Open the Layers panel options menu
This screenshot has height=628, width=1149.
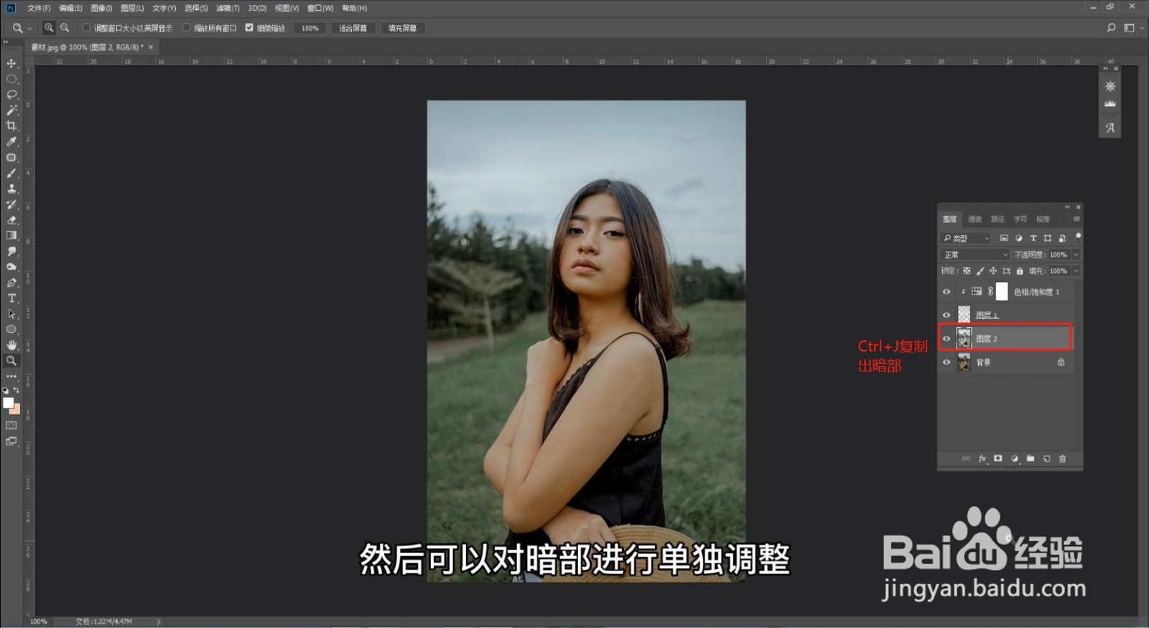coord(1076,219)
